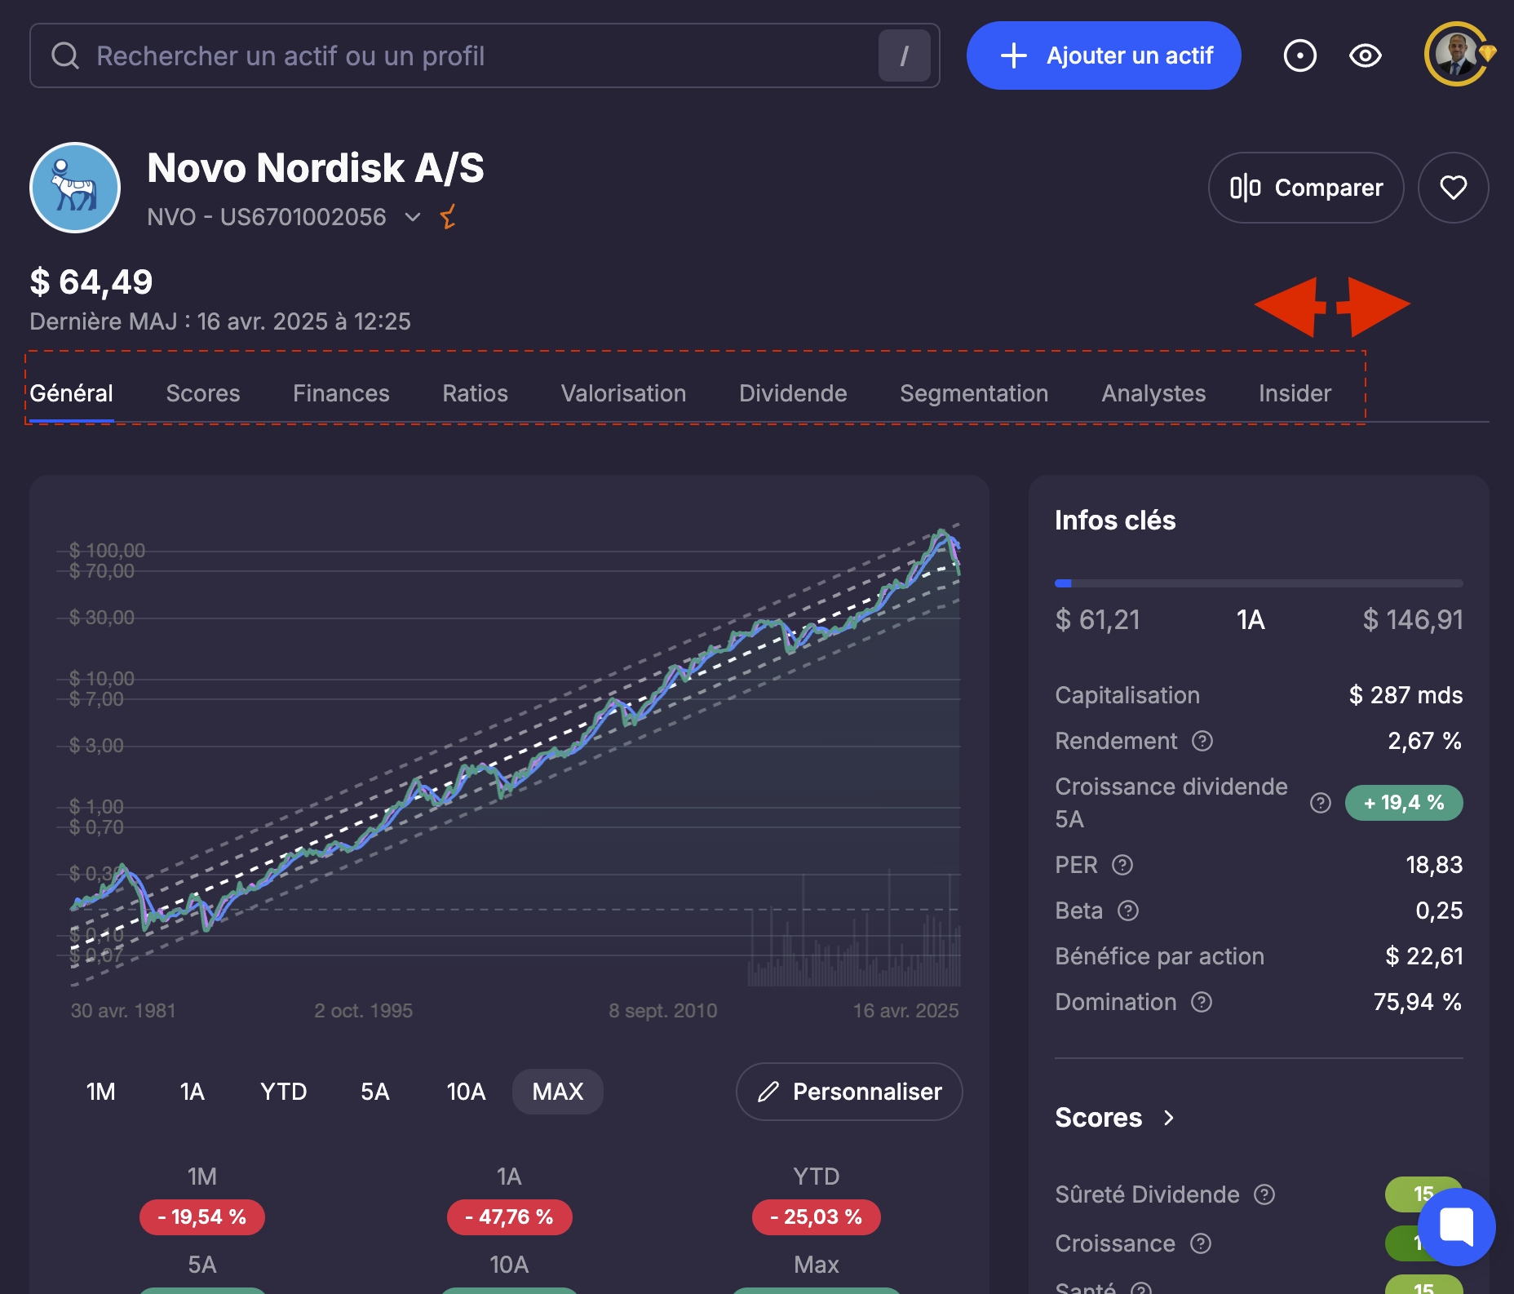Open help for Croissance dividende 5A
This screenshot has height=1294, width=1514.
(x=1320, y=803)
